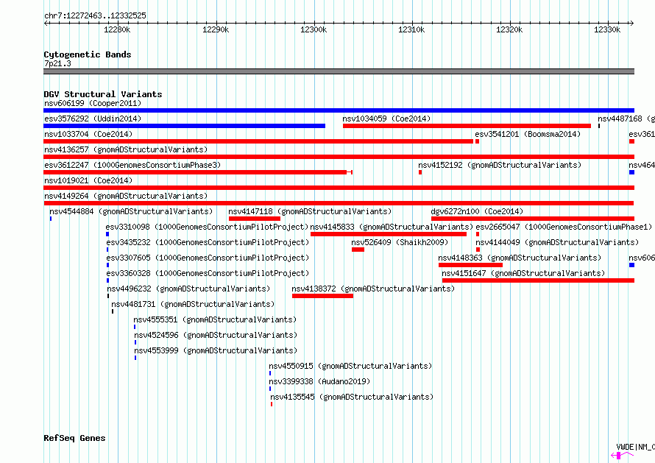Select nsv4147118 gnomAD variant label
The image size is (655, 463).
click(310, 211)
